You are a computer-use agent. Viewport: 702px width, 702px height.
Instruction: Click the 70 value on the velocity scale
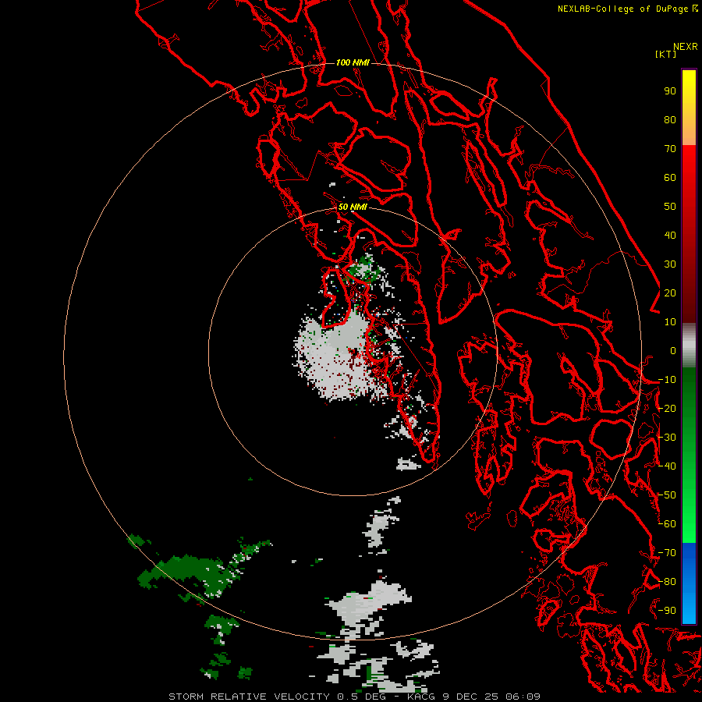coord(670,149)
